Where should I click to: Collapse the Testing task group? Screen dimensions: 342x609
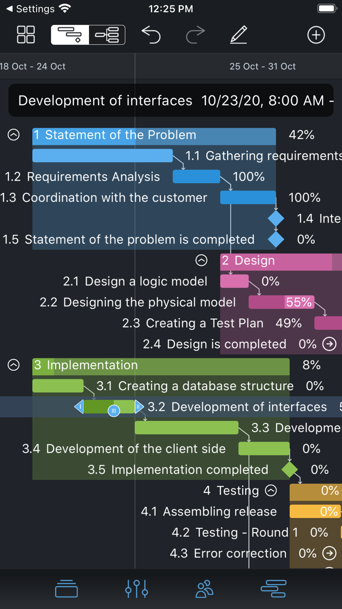tap(271, 490)
